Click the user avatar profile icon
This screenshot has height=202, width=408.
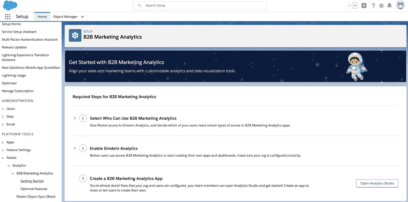pyautogui.click(x=400, y=5)
